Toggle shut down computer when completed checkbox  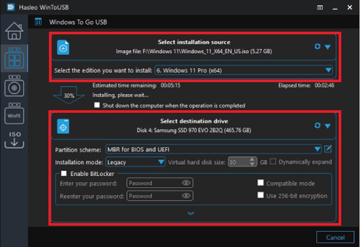(x=97, y=105)
